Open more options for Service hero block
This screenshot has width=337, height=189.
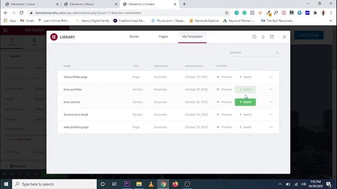[x=271, y=114]
